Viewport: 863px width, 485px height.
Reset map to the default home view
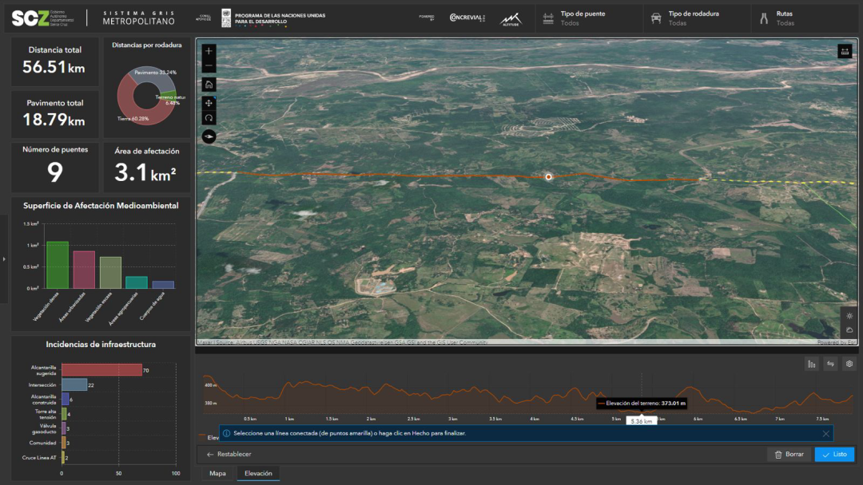[209, 85]
